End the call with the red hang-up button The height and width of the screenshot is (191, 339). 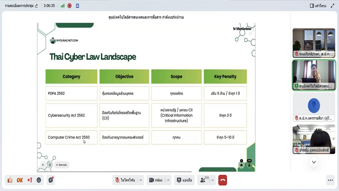click(x=222, y=180)
